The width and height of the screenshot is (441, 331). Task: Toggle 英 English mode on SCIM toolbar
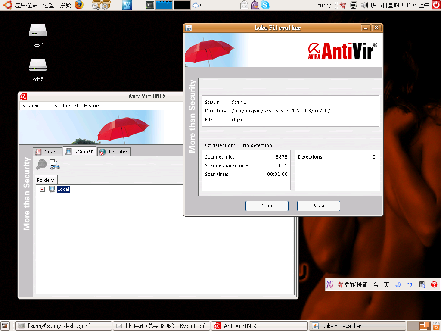[x=386, y=284]
